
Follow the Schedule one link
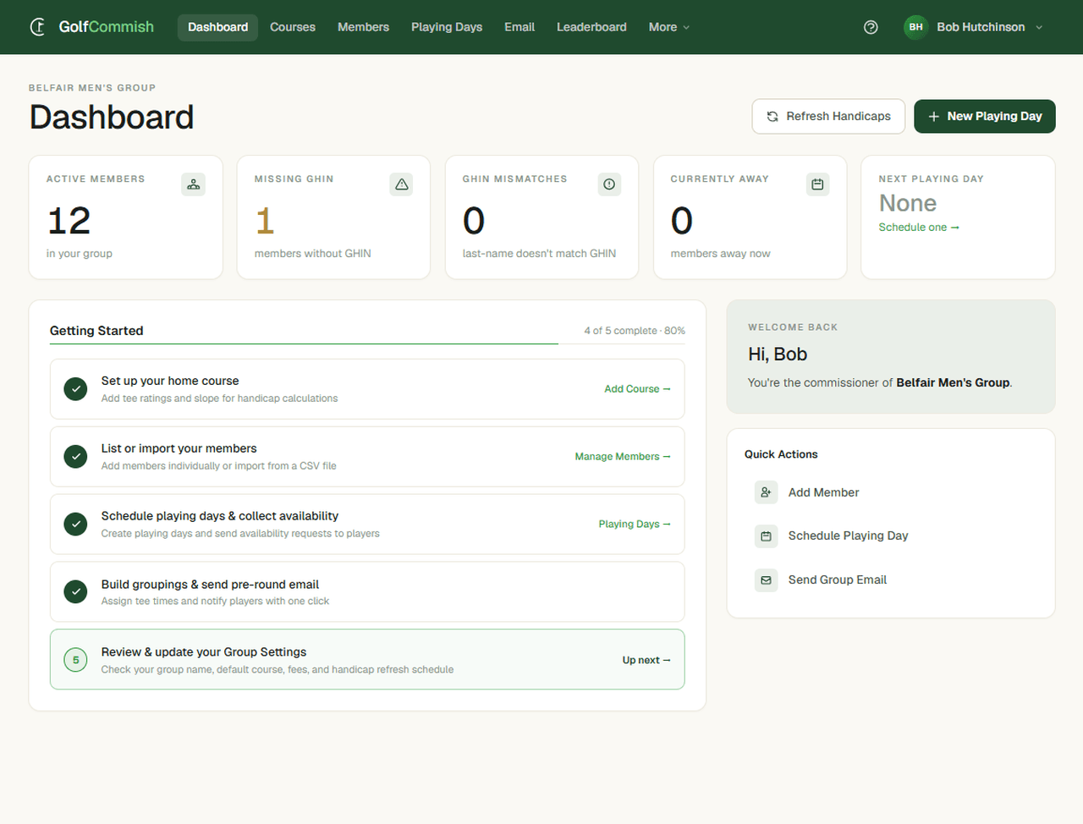919,228
